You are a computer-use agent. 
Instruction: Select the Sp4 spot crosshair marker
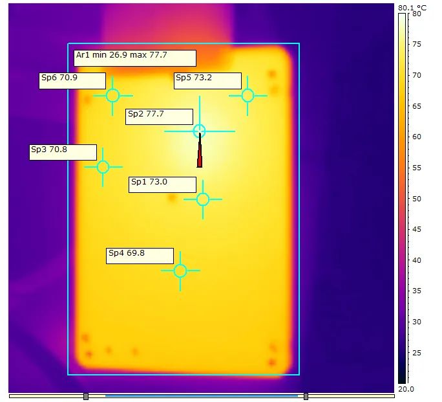(180, 271)
